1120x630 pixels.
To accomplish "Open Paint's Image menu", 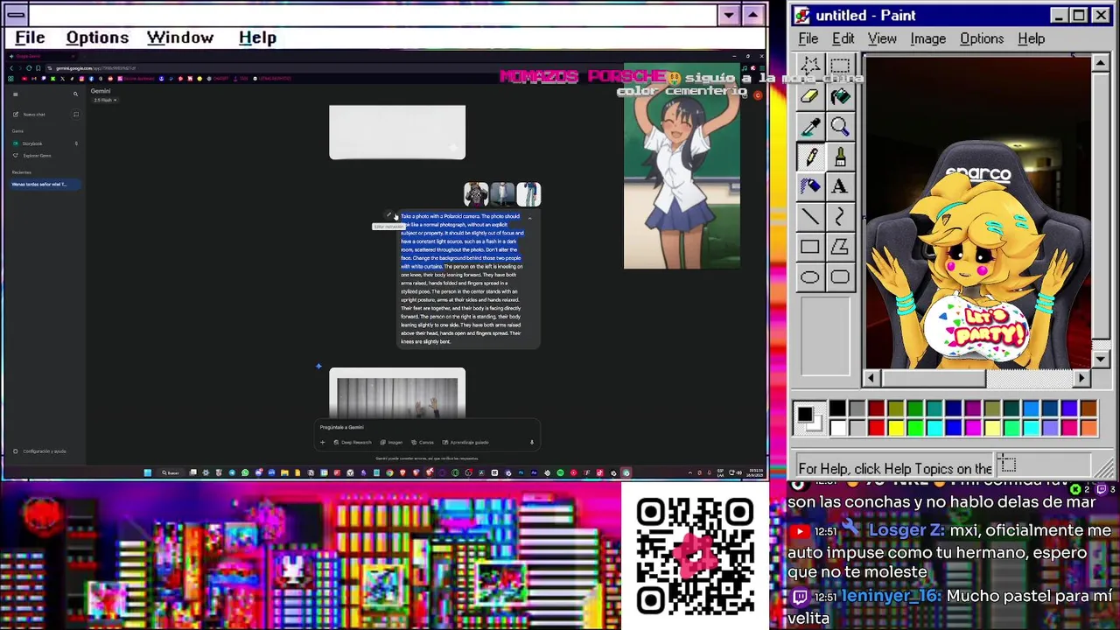I will click(927, 38).
